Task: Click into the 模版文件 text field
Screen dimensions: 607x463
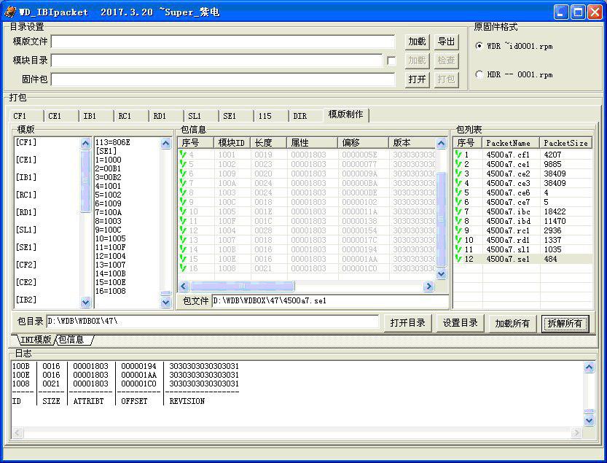Action: click(x=222, y=42)
